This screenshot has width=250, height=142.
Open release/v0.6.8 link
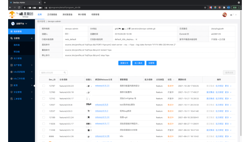click(102, 105)
